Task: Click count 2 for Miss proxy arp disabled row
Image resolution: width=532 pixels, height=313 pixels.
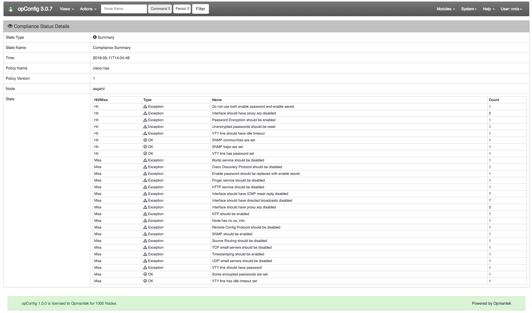Action: [490, 207]
